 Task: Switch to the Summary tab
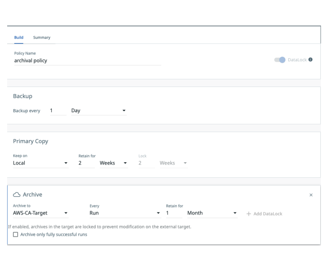(41, 38)
